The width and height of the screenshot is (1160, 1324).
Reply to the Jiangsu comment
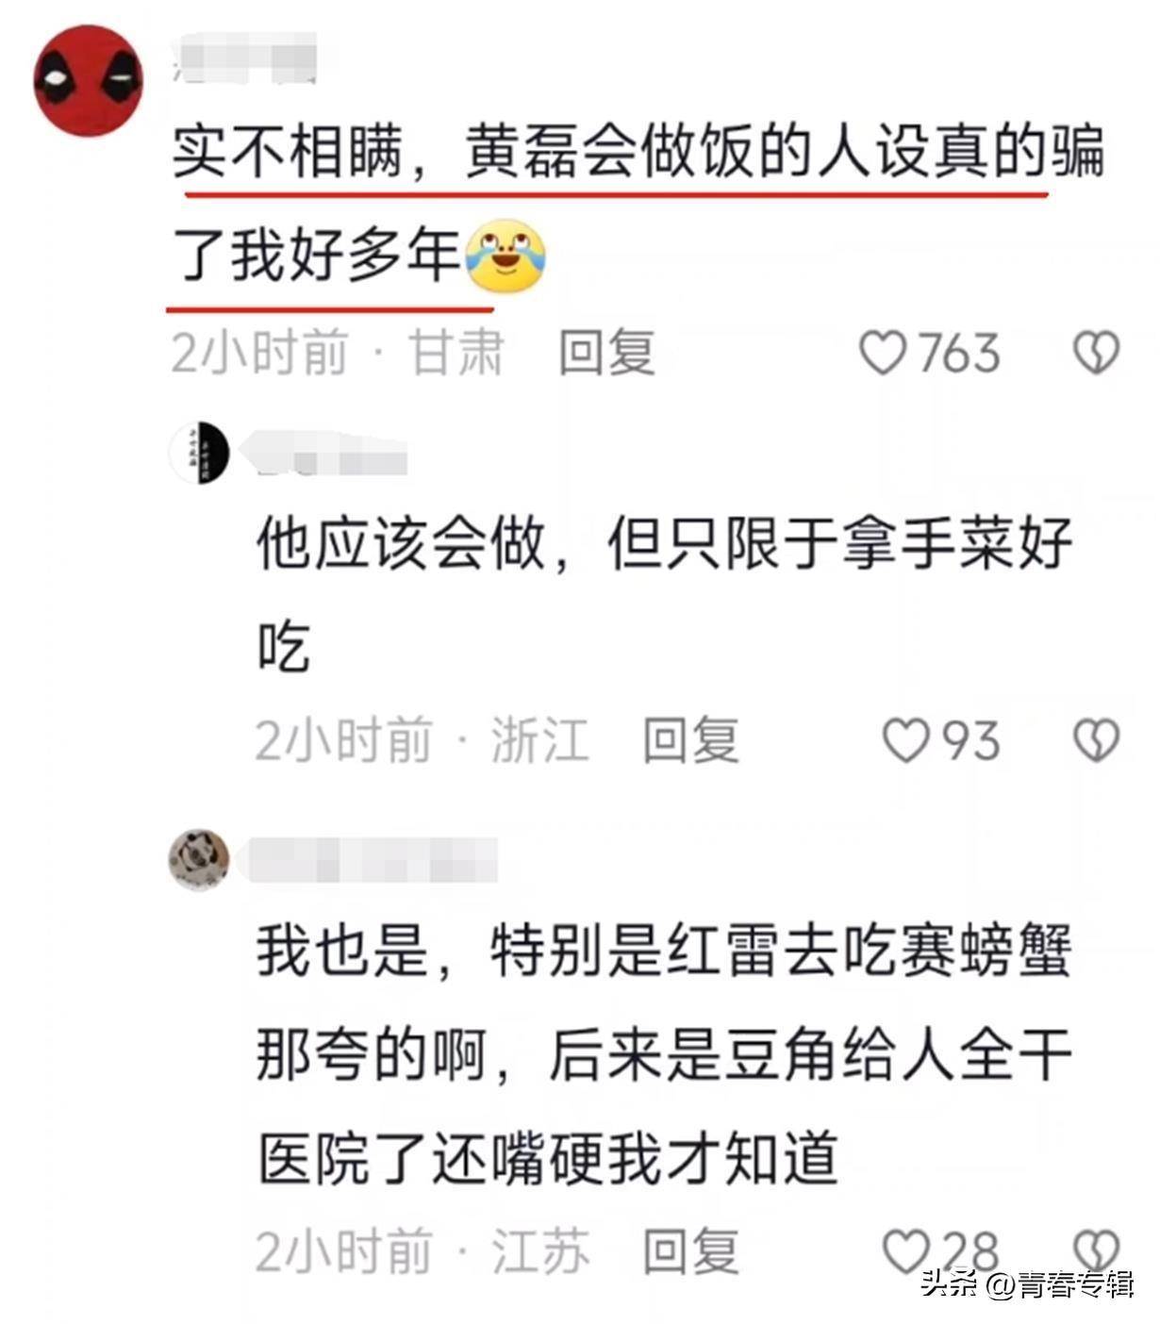[x=690, y=1251]
